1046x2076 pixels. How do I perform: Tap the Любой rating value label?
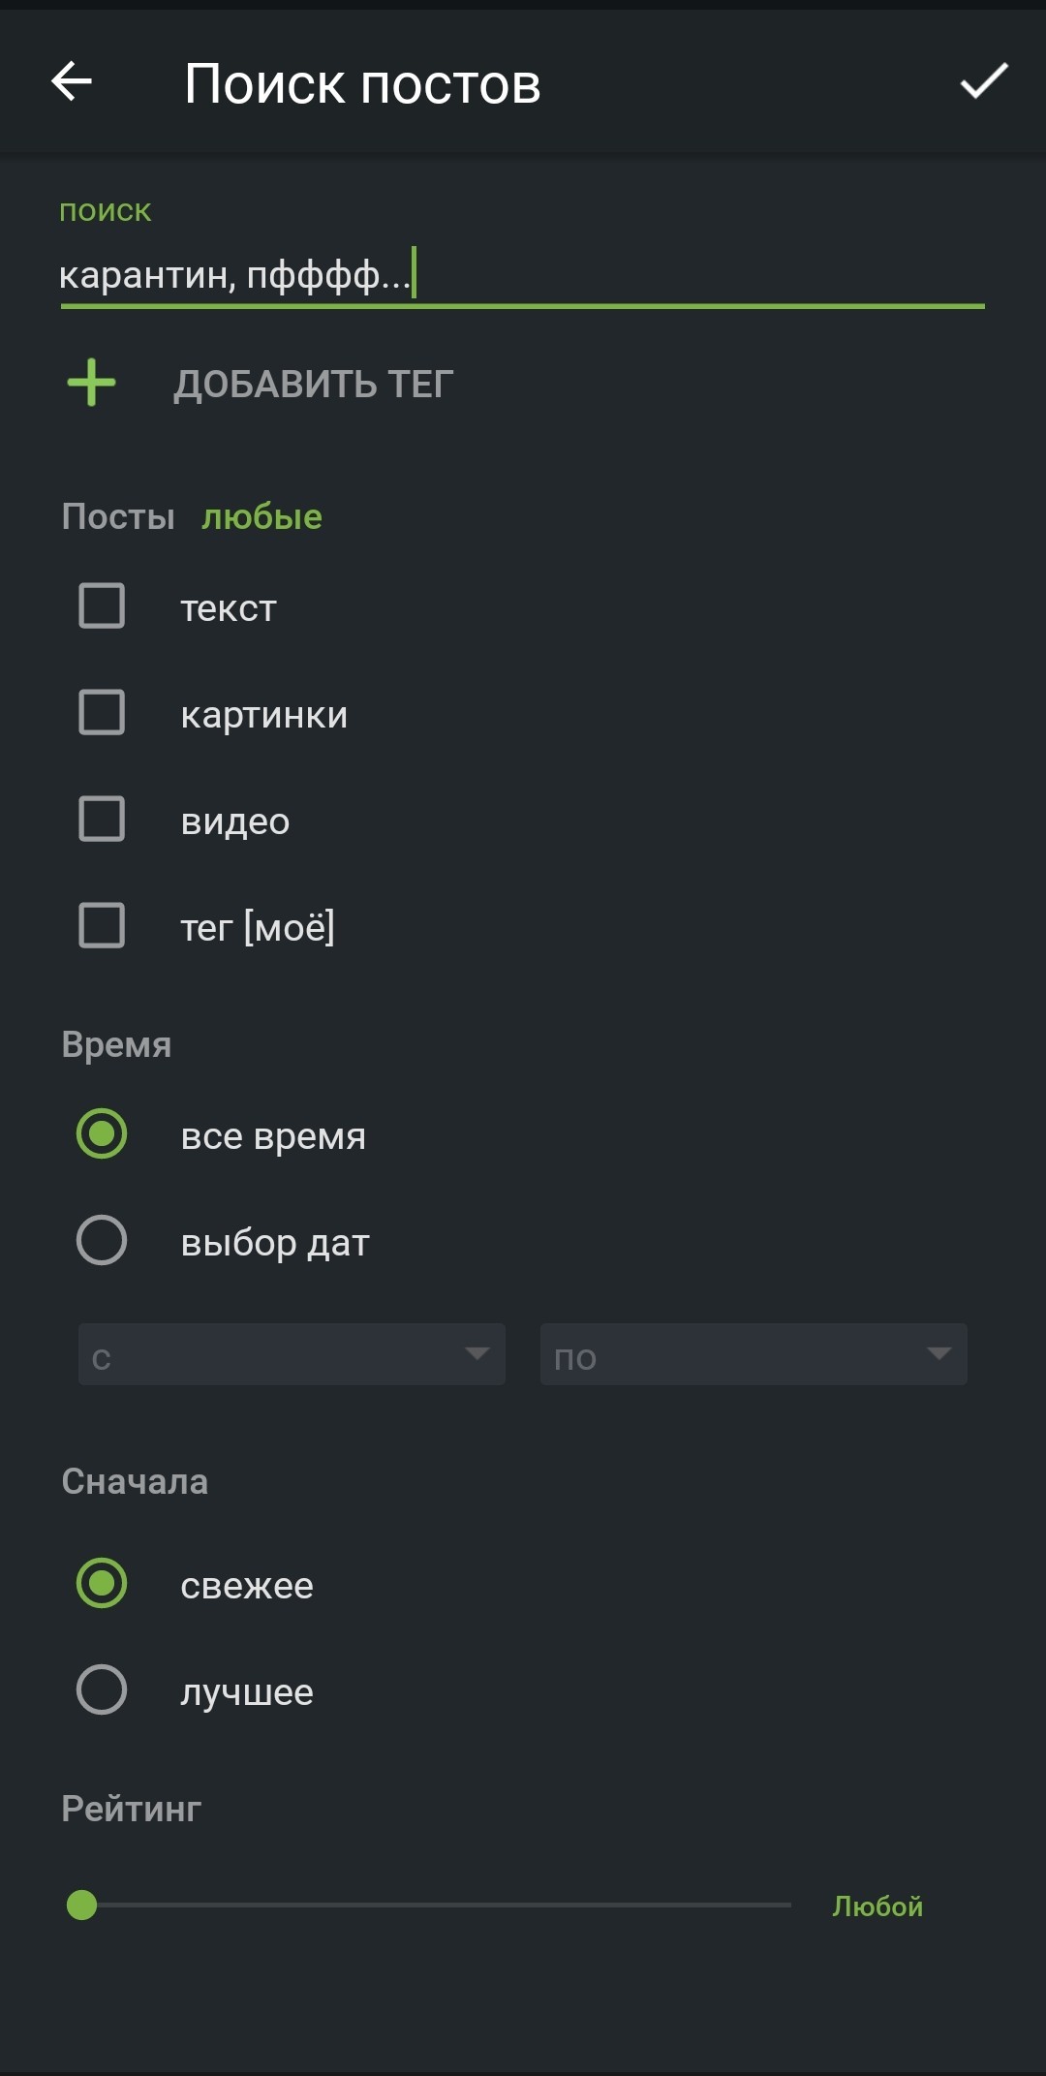coord(877,1906)
